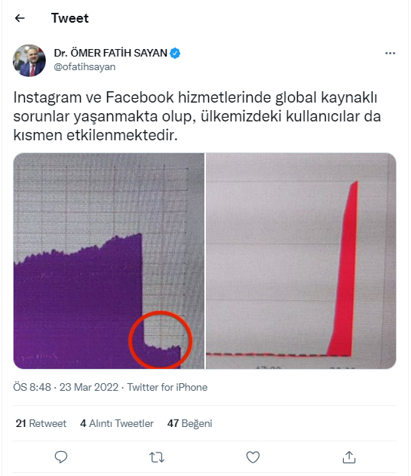Click the Twitter for iPhone source link
The image size is (411, 476).
click(x=167, y=387)
